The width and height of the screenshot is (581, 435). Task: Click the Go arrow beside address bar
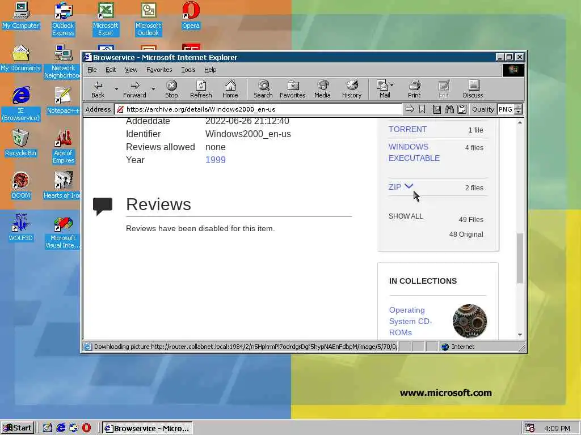pos(410,109)
